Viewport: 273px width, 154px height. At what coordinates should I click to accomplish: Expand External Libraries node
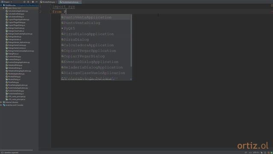[x=1, y=102]
